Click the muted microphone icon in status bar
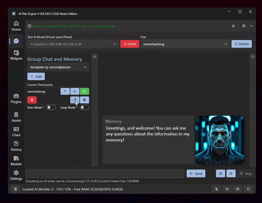This screenshot has height=203, width=262. 216,189
